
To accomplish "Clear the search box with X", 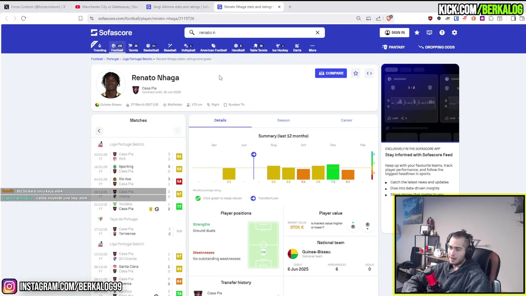I will pyautogui.click(x=317, y=32).
